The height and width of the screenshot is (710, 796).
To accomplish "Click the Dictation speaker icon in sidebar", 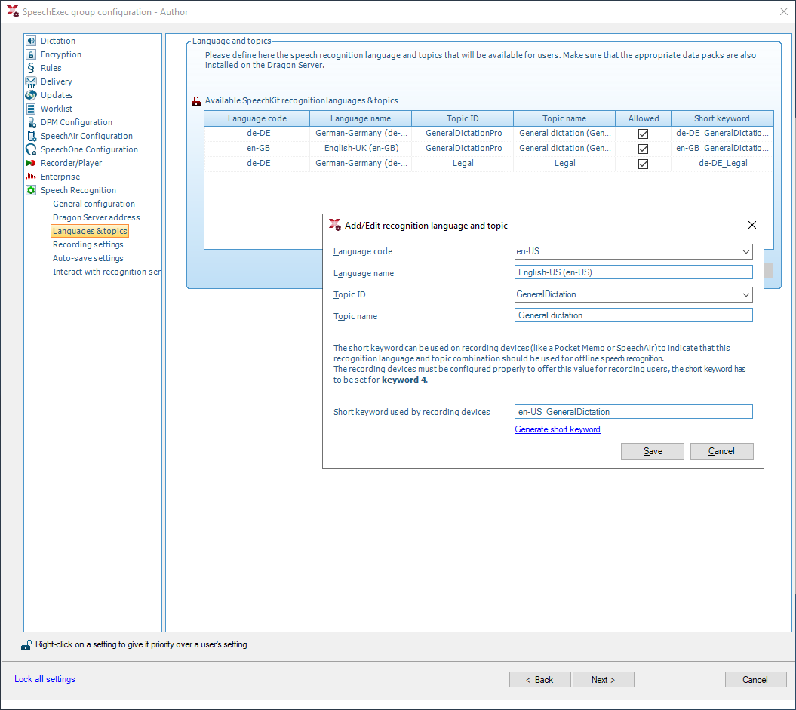I will point(31,41).
